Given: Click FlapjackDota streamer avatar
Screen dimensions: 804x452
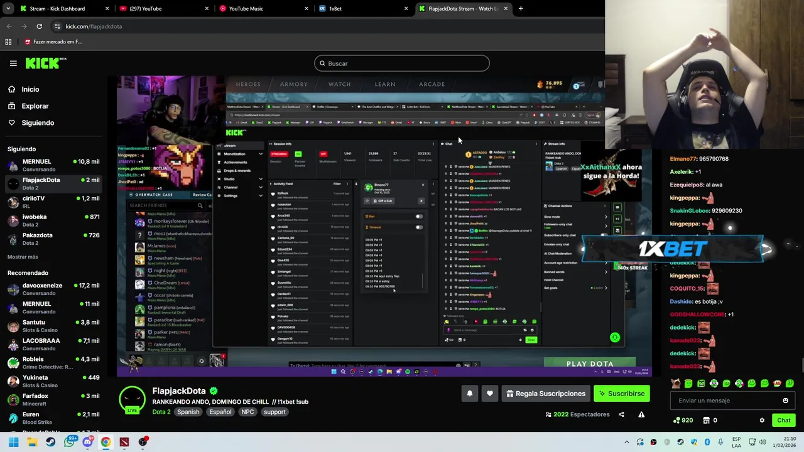Looking at the screenshot, I should point(132,399).
